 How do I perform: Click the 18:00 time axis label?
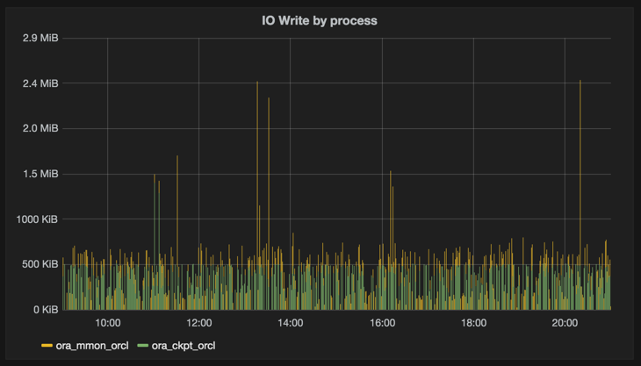[473, 323]
